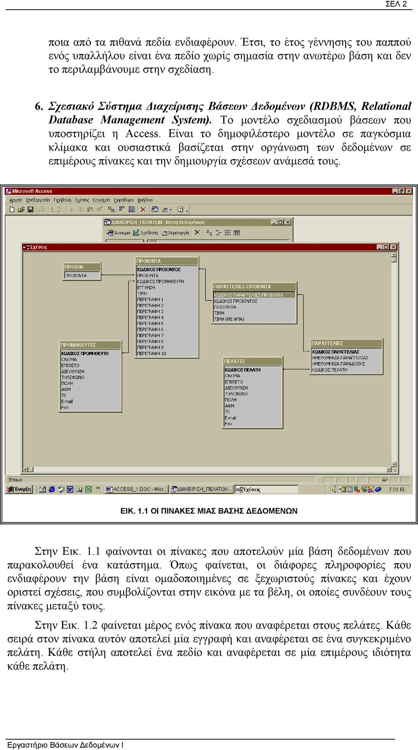This screenshot has height=750, width=418.
Task: Click the Open folder toolbar icon
Action: (21, 209)
